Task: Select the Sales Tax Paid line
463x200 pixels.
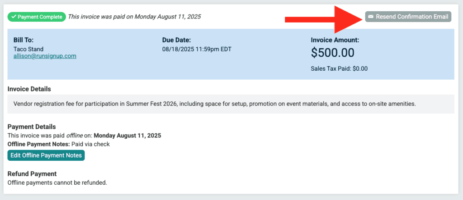Action: pyautogui.click(x=339, y=69)
